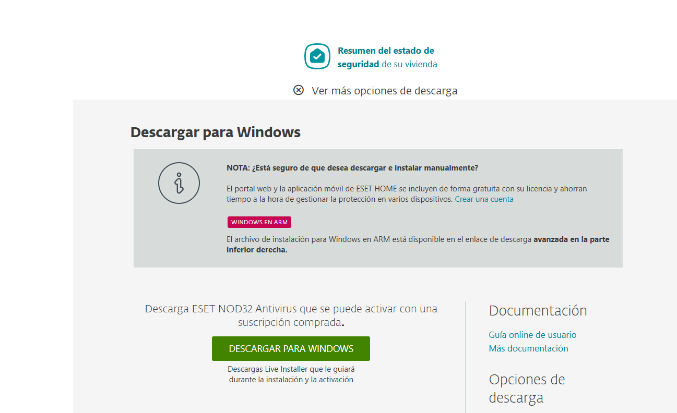
Task: Click 'de su vivienda' in the status link
Action: (x=409, y=65)
